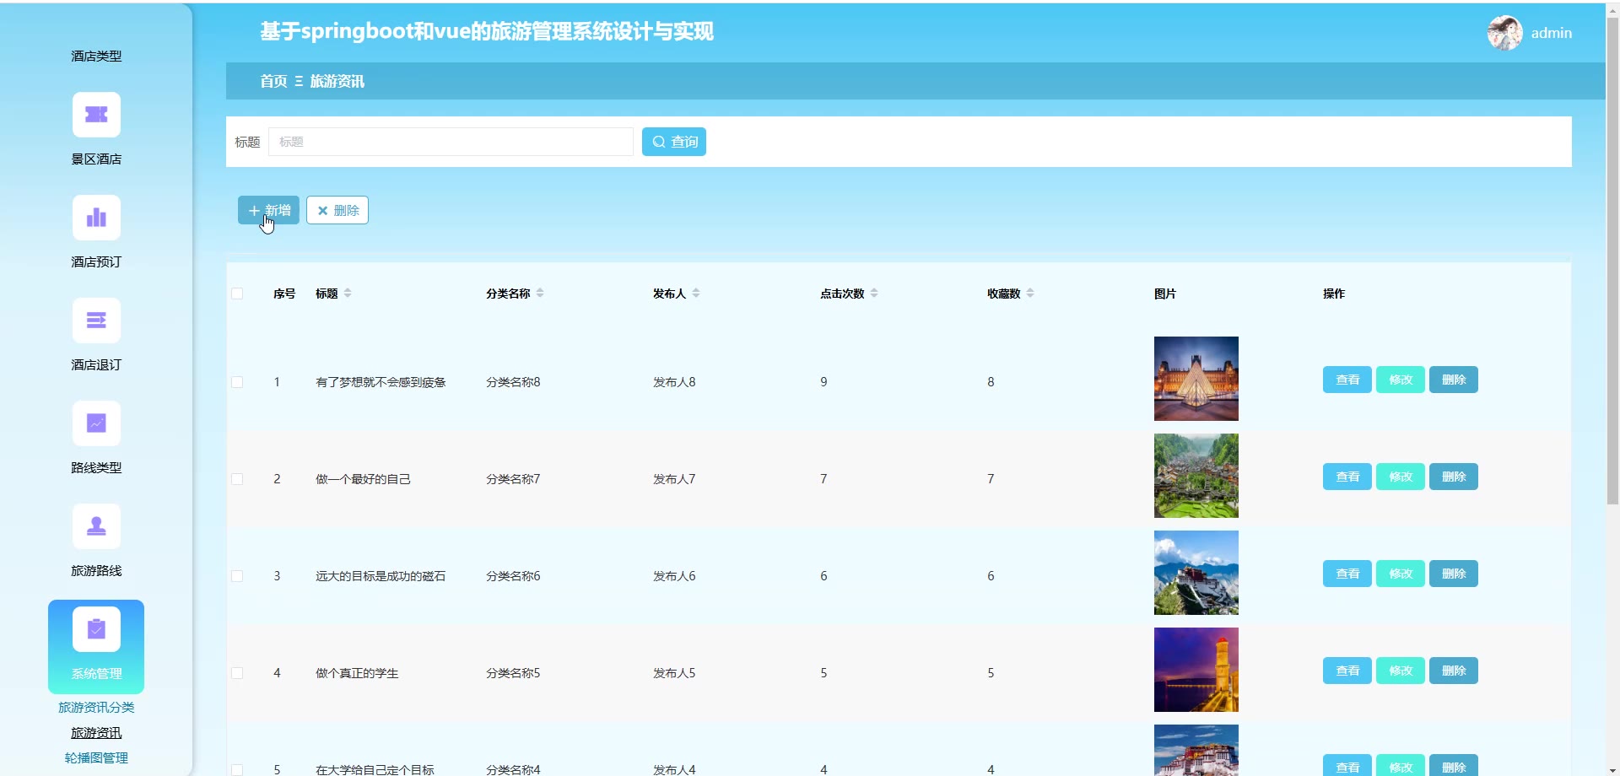Image resolution: width=1620 pixels, height=776 pixels.
Task: Tick checkbox for row 3
Action: pos(237,576)
